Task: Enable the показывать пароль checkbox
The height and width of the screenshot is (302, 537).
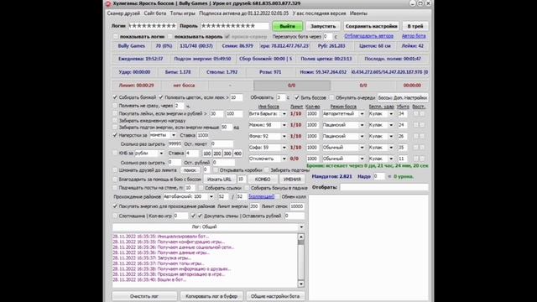Action: click(x=169, y=36)
